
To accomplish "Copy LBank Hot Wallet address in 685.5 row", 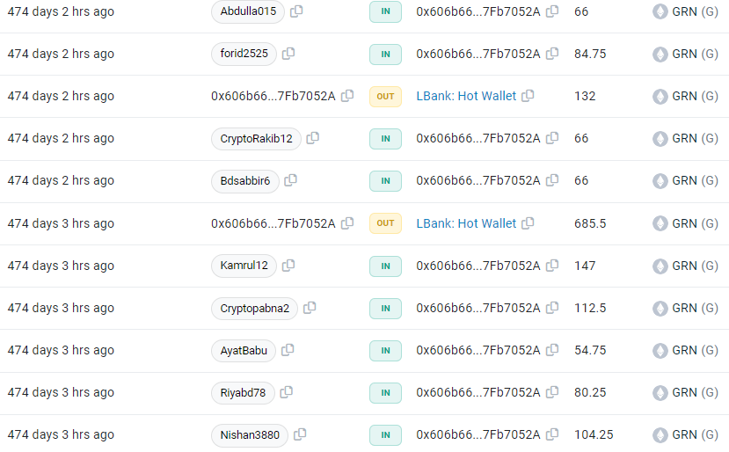I will pos(528,223).
